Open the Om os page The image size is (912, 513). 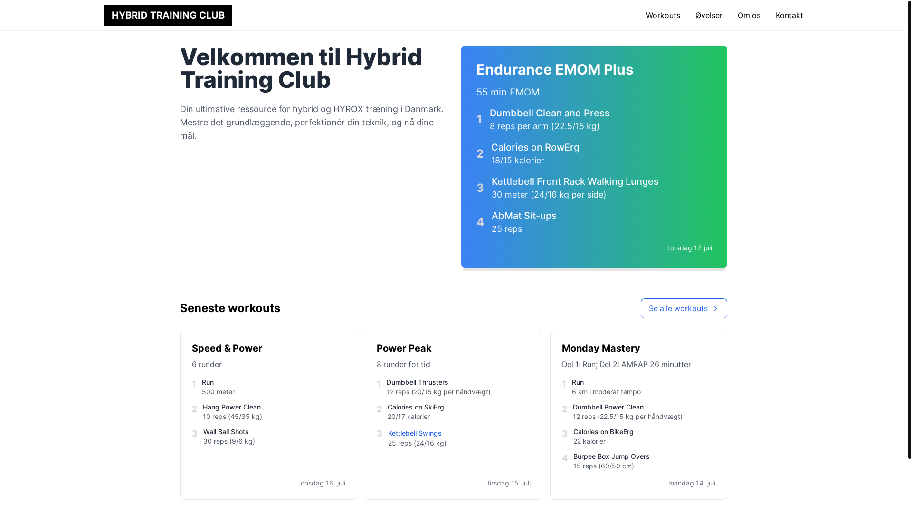(x=749, y=15)
